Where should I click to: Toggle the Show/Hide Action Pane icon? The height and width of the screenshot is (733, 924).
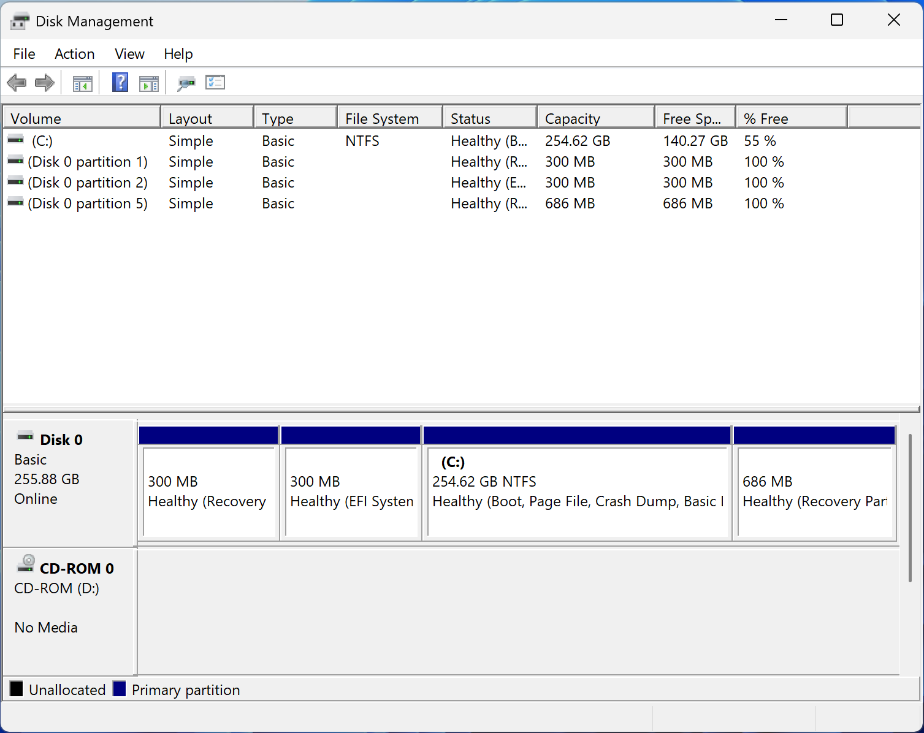pyautogui.click(x=148, y=83)
